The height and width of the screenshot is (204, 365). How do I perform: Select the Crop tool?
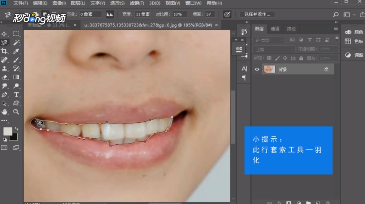click(4, 51)
